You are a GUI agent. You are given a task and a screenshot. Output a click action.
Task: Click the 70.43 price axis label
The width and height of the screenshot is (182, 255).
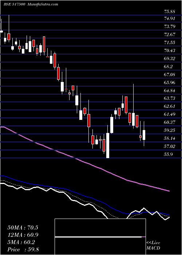click(x=170, y=51)
